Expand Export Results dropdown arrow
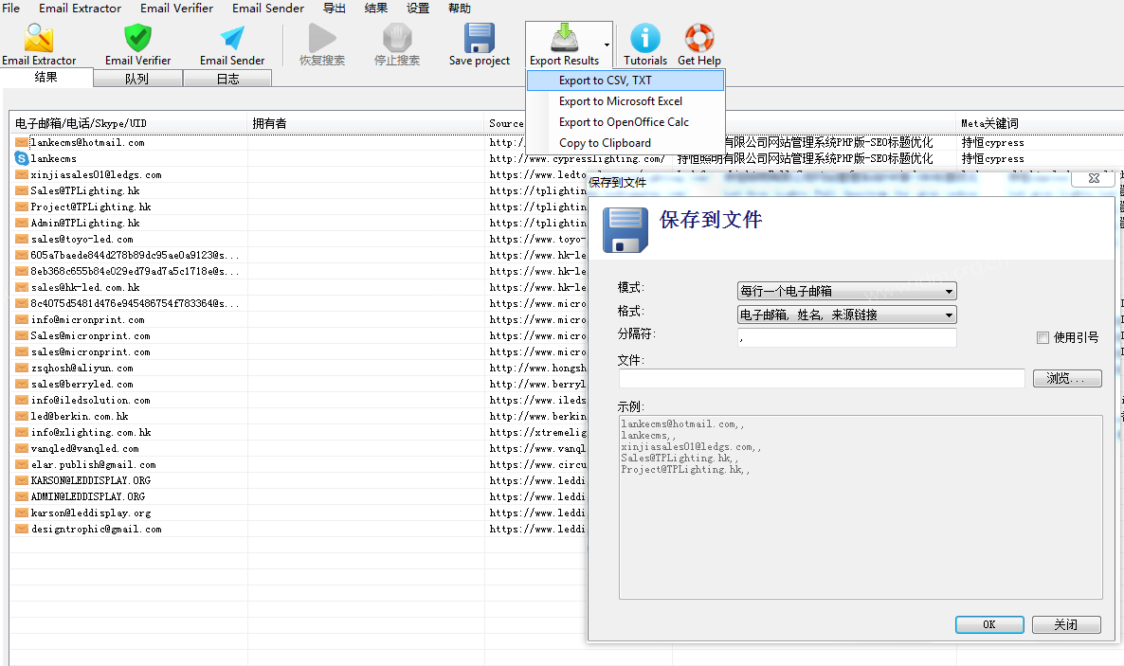This screenshot has width=1124, height=666. (607, 45)
